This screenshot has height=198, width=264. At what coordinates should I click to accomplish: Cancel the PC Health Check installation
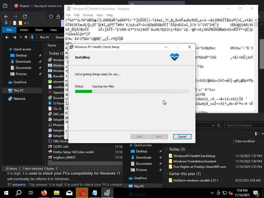tap(182, 137)
